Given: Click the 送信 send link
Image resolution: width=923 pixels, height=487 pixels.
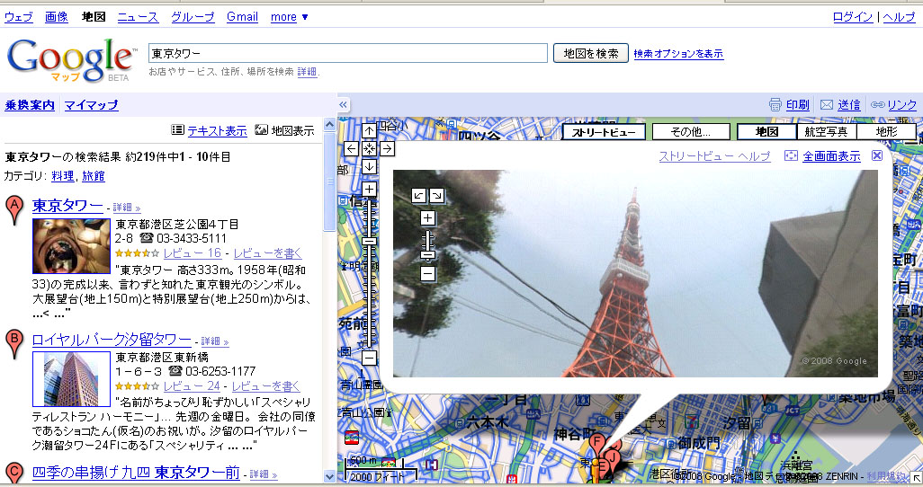Looking at the screenshot, I should (849, 105).
